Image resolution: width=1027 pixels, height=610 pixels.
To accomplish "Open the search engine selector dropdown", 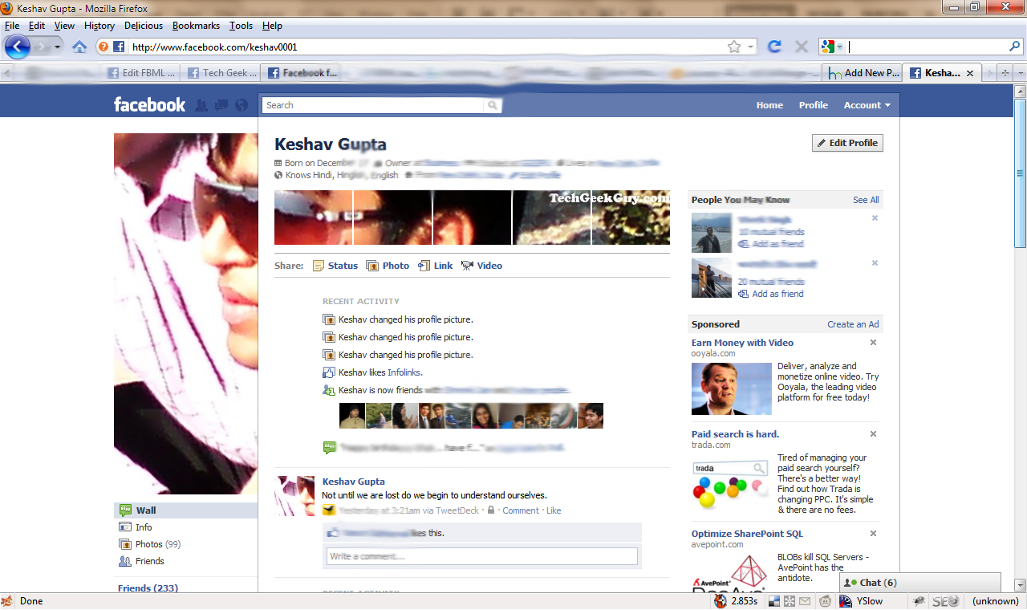I will pyautogui.click(x=840, y=47).
